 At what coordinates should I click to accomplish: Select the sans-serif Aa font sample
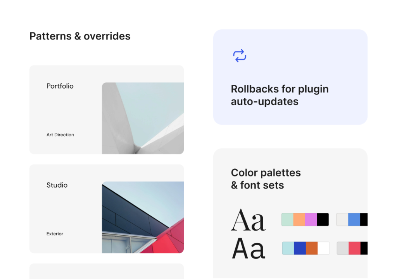248,248
